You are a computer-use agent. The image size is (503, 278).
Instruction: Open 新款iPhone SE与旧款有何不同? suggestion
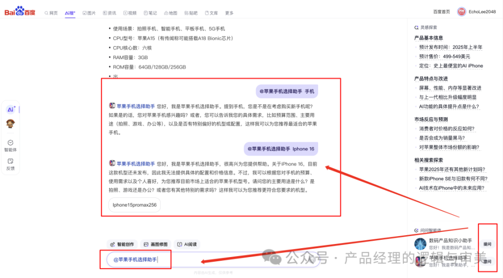coord(453,179)
